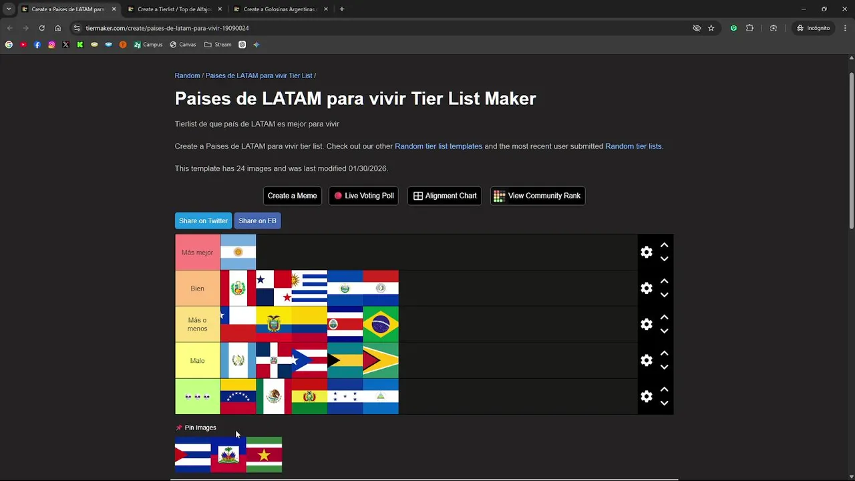Move the Malo row down with its arrow
This screenshot has width=855, height=481.
(664, 367)
